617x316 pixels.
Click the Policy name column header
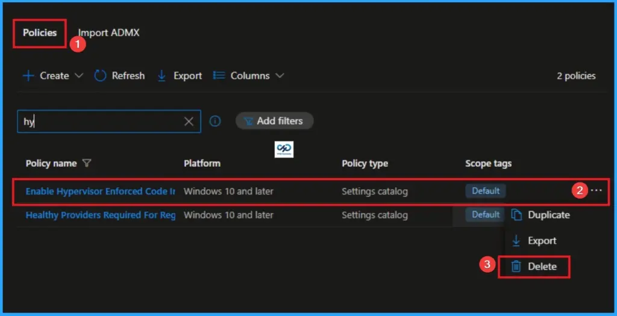coord(51,163)
